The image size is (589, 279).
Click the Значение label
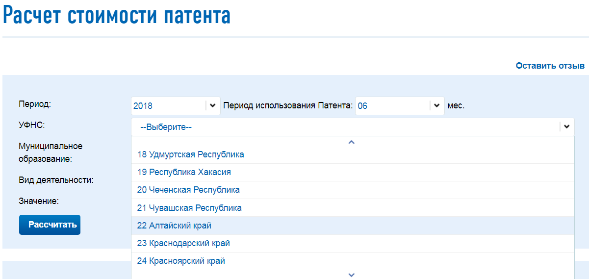point(39,201)
